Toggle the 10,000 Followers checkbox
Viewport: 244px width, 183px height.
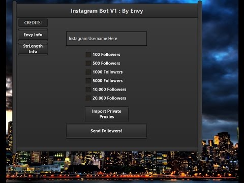coord(88,89)
